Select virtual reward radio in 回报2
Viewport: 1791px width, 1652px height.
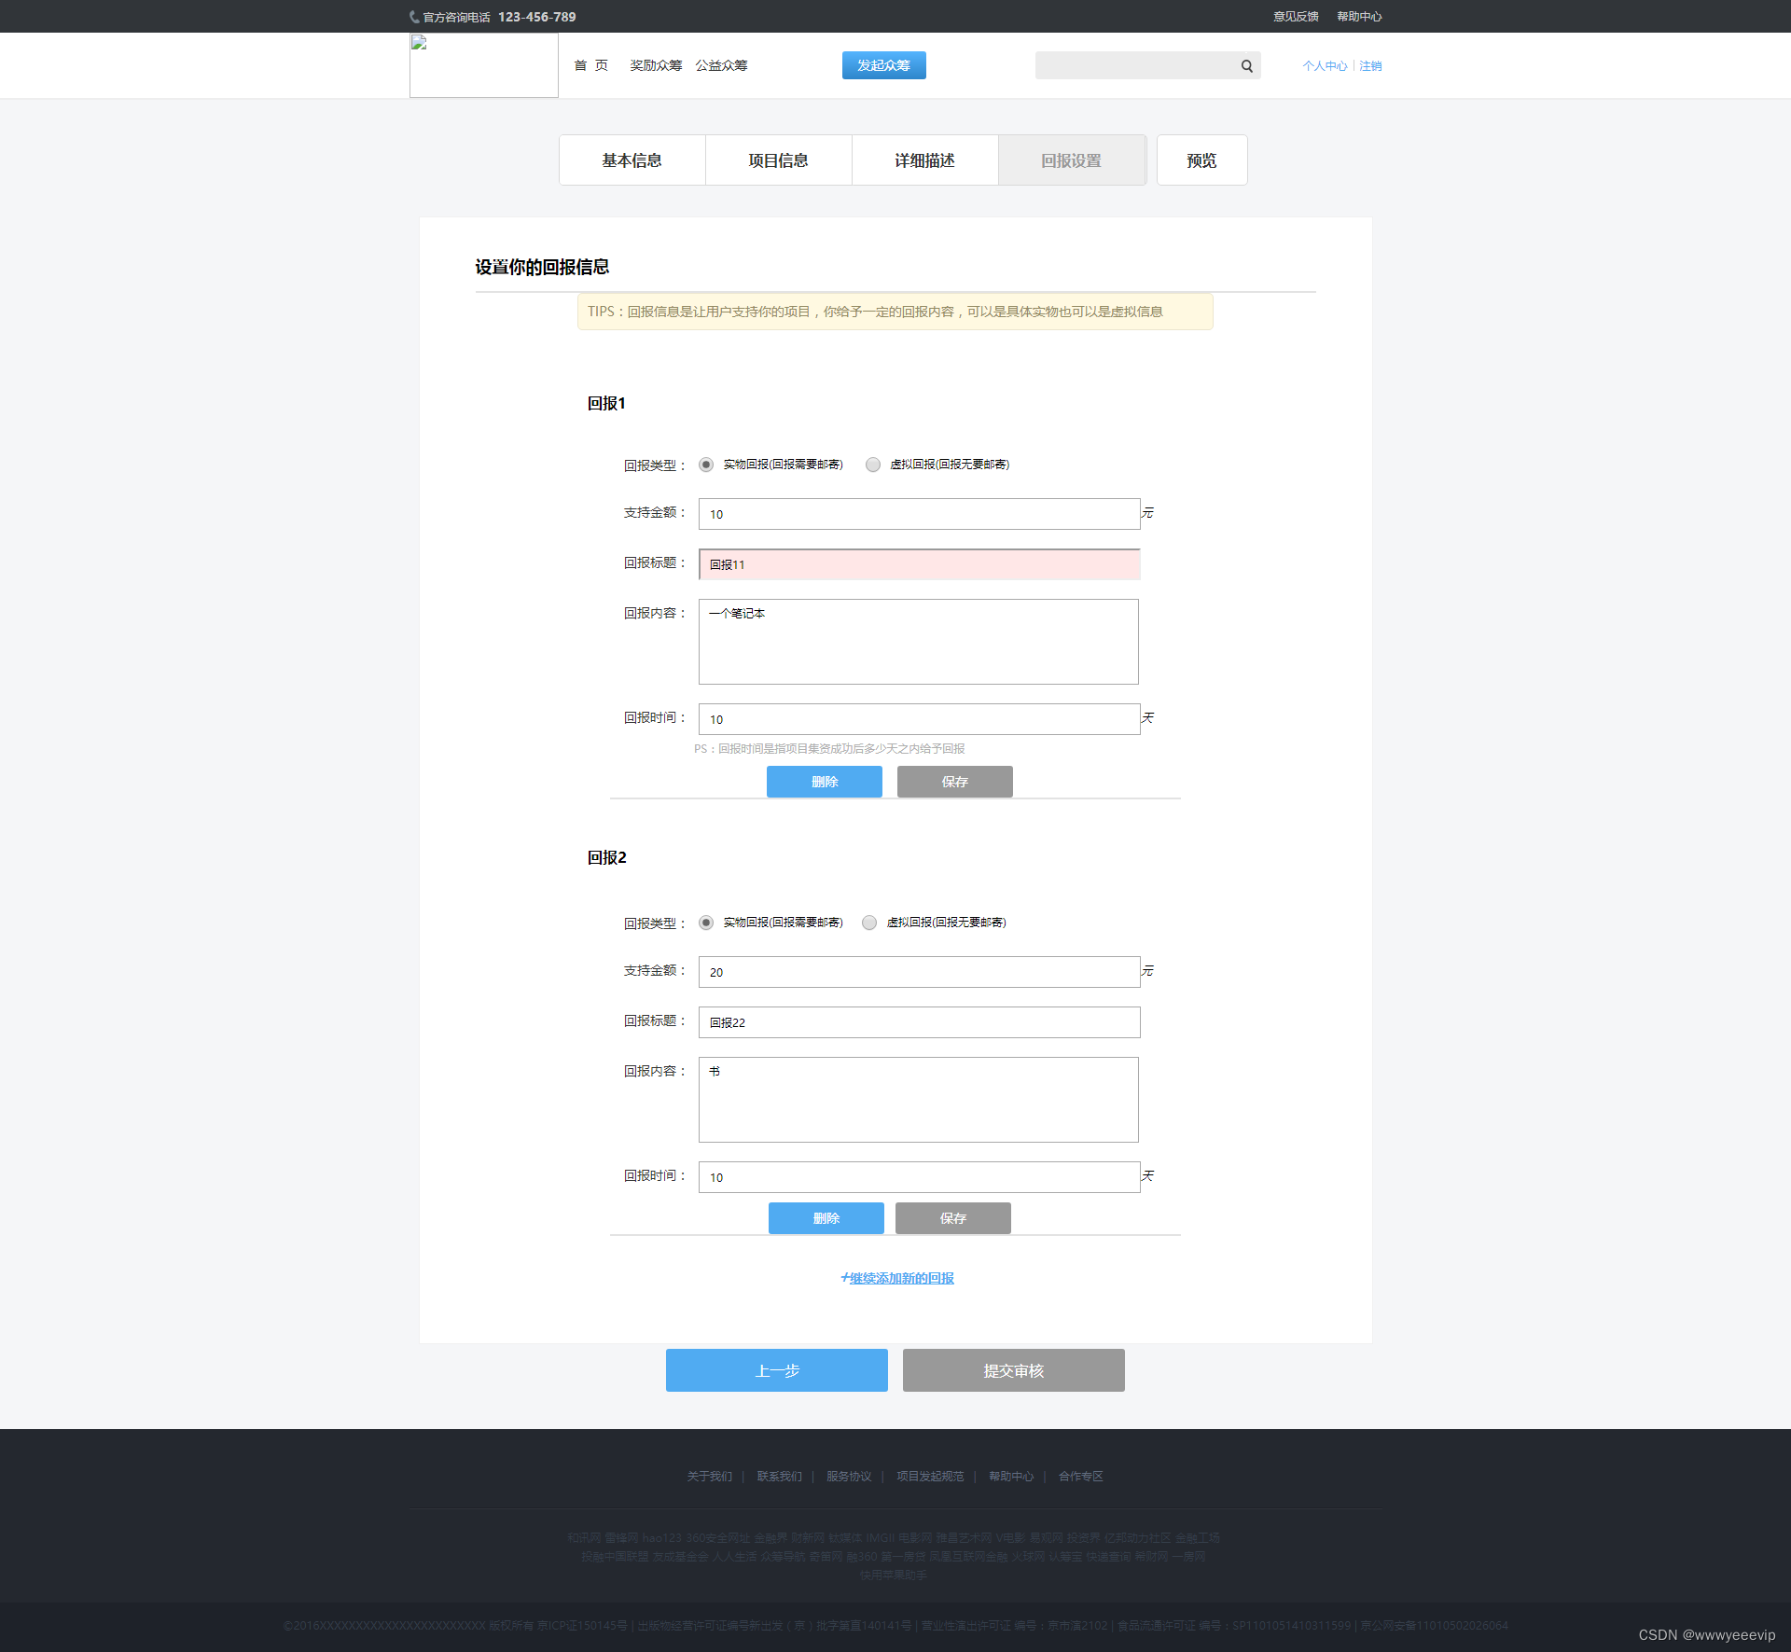click(x=869, y=923)
